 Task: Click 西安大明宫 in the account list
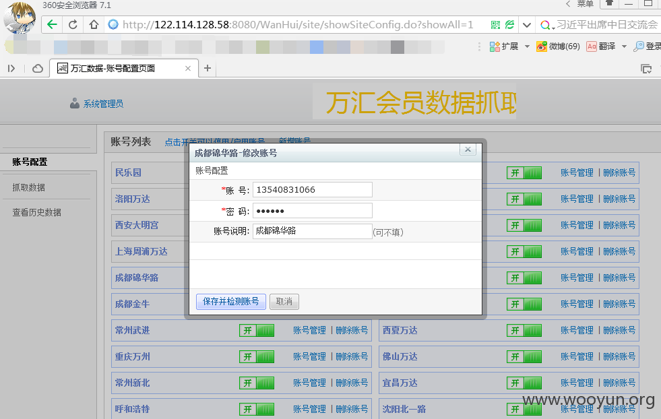click(x=137, y=225)
